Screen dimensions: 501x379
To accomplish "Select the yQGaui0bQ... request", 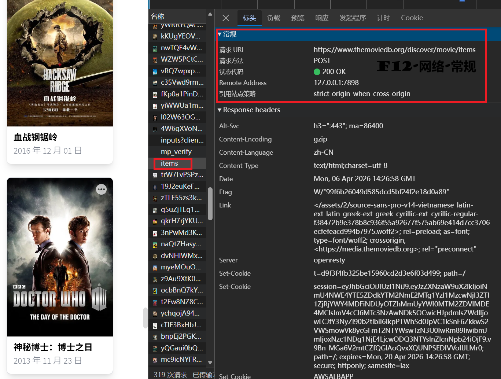I will click(x=177, y=348).
